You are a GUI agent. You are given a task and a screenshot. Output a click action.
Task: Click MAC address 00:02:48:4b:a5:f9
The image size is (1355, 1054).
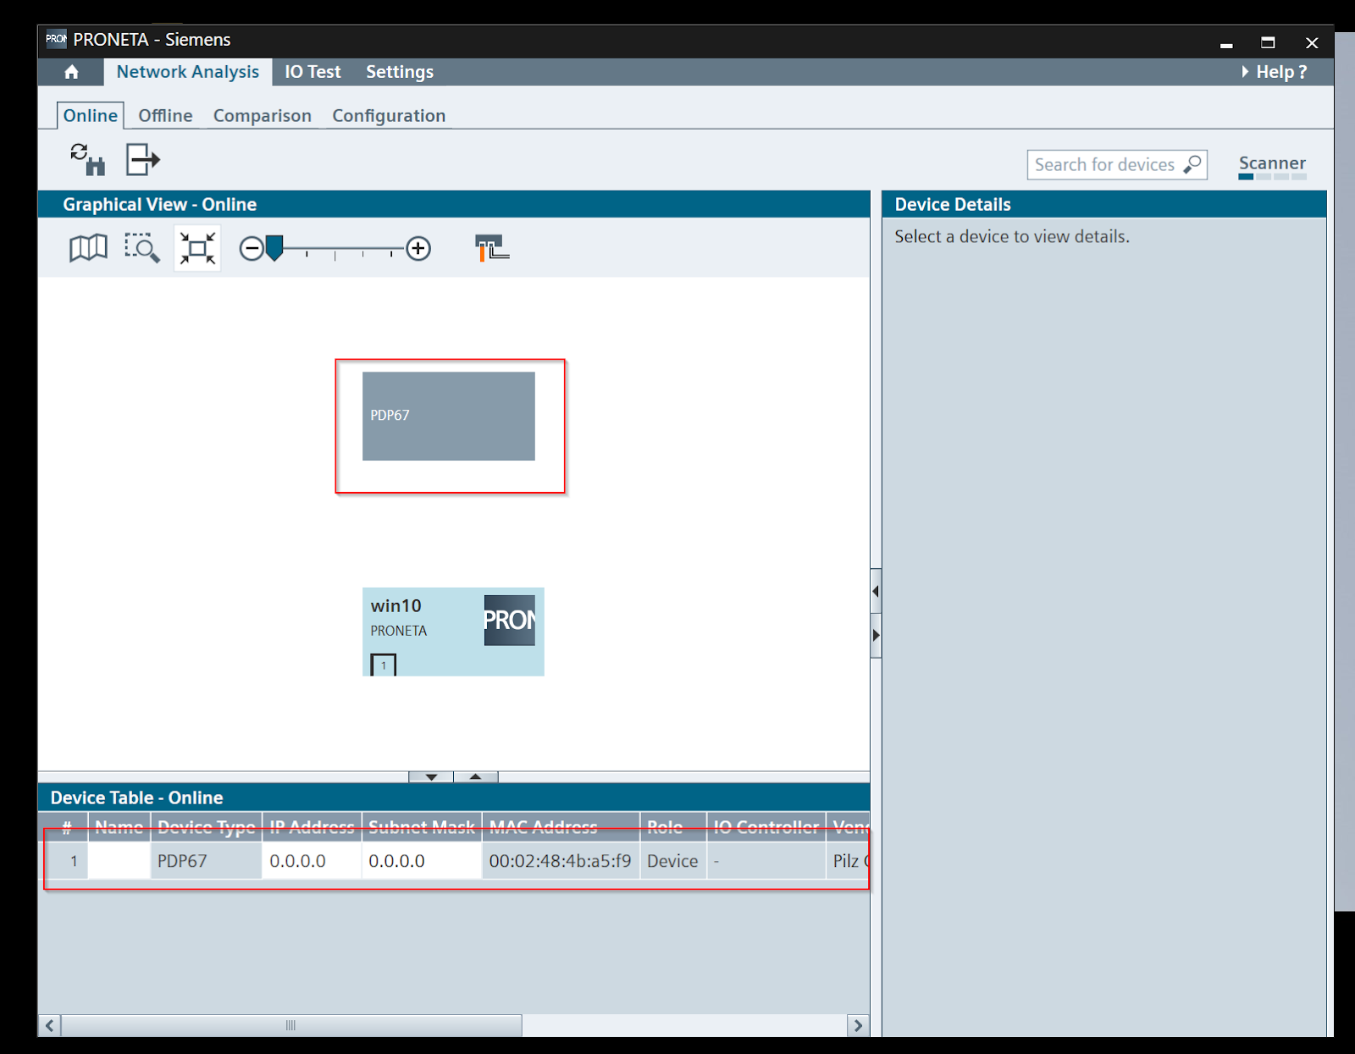click(x=561, y=861)
